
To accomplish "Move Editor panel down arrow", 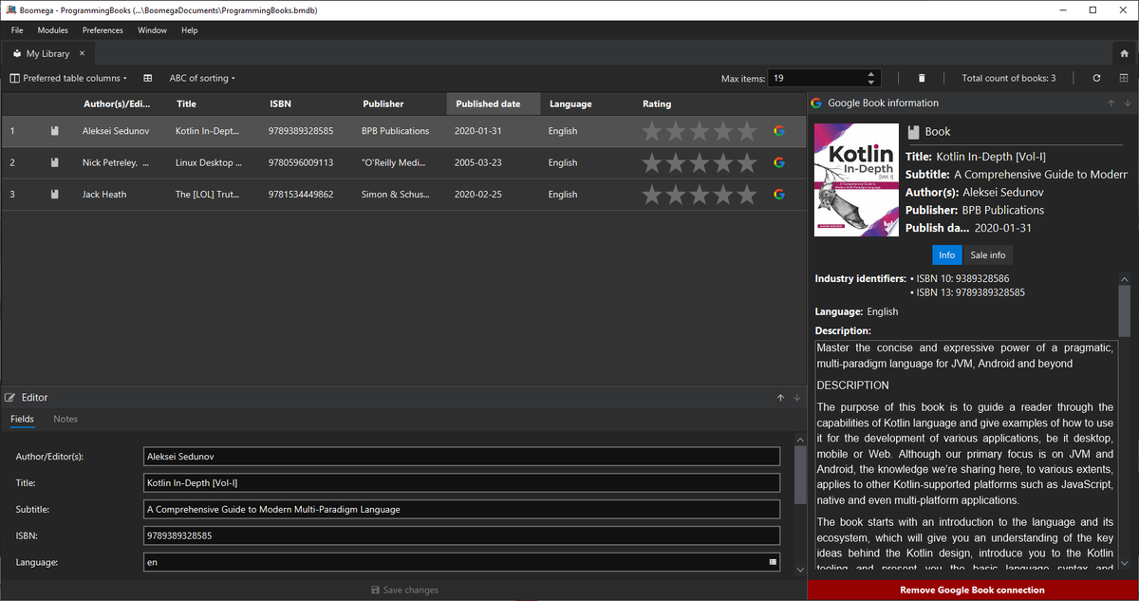I will [796, 397].
